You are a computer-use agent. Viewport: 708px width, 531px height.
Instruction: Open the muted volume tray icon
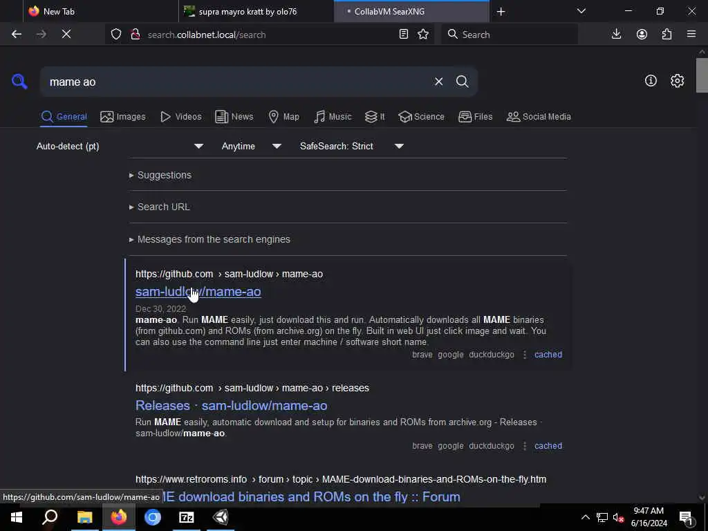619,517
